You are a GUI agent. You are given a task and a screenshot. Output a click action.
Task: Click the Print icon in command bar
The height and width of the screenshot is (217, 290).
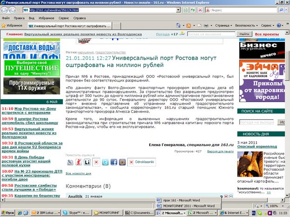[206, 26]
